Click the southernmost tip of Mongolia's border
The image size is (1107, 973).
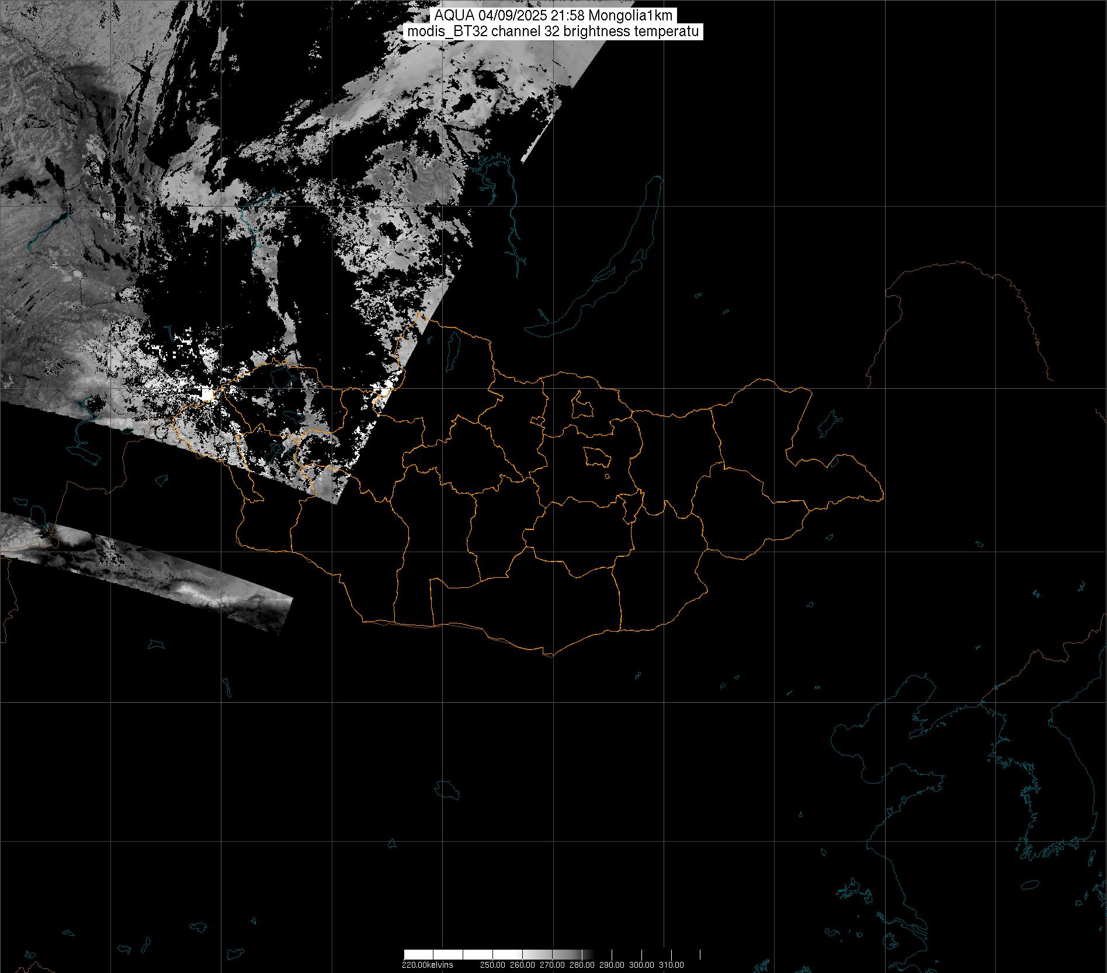[549, 655]
